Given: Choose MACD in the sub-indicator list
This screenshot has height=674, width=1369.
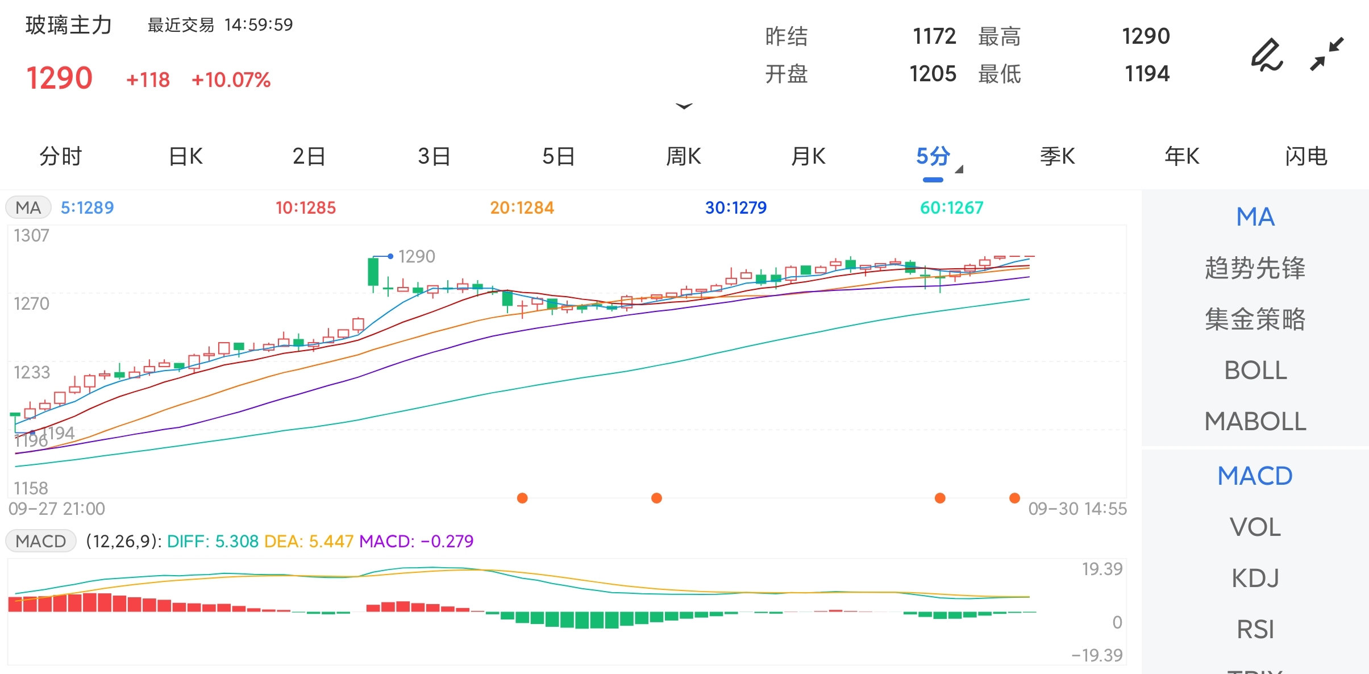Looking at the screenshot, I should tap(1255, 476).
